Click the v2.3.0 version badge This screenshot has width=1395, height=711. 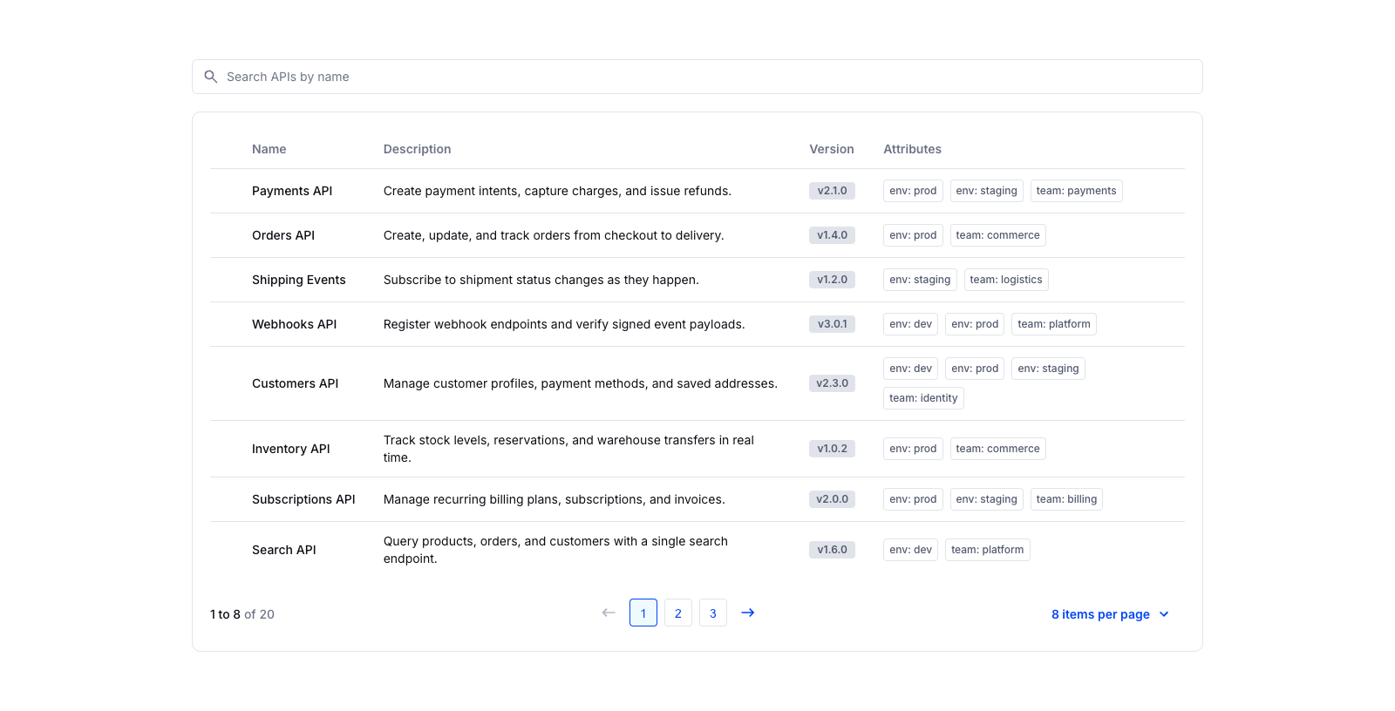832,383
